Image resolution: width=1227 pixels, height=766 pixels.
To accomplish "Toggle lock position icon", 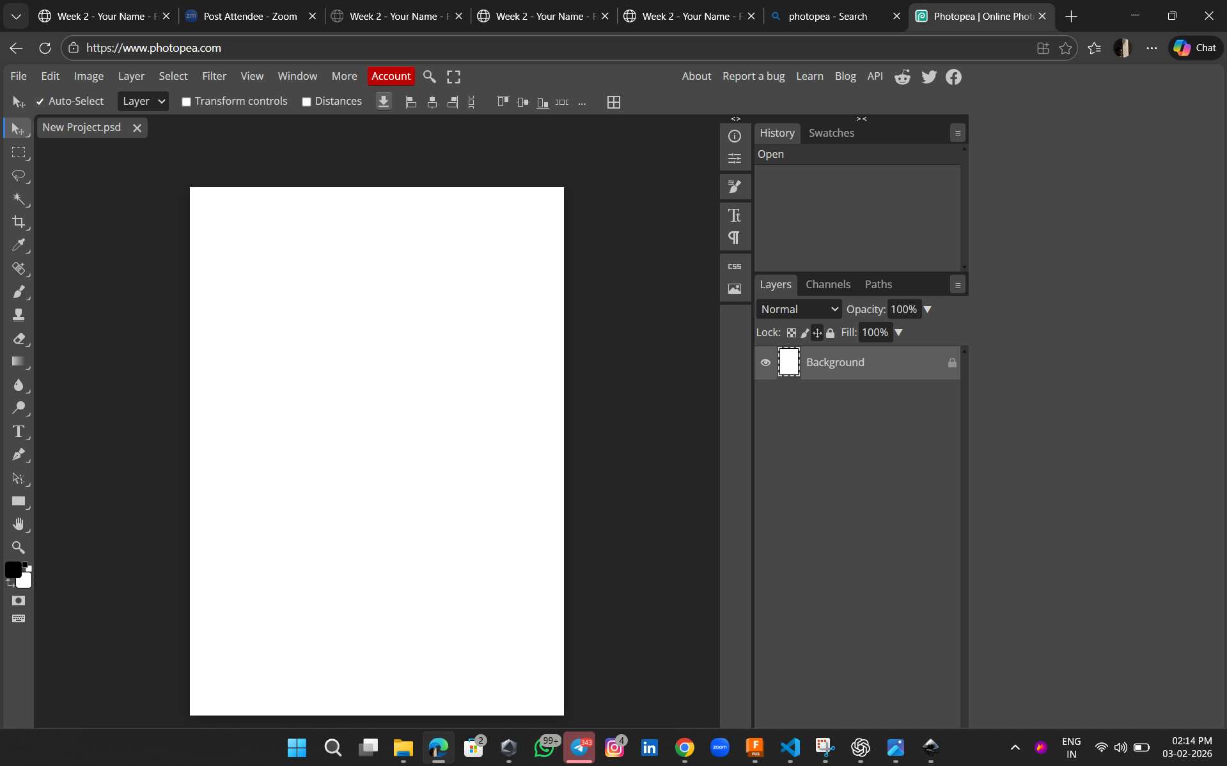I will click(817, 333).
